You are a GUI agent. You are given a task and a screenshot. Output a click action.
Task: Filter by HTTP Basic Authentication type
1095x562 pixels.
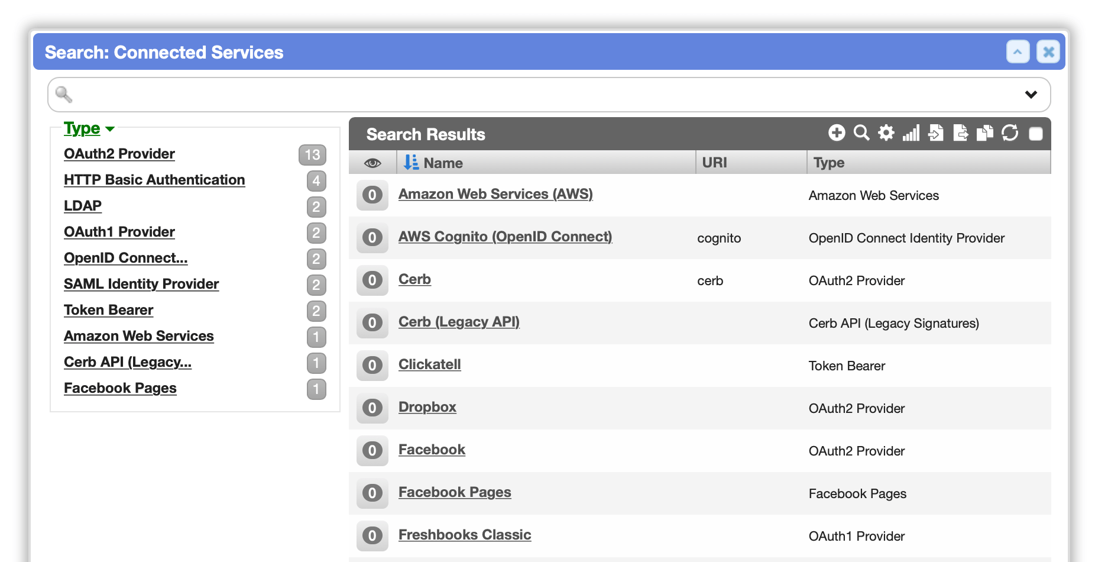pyautogui.click(x=154, y=180)
